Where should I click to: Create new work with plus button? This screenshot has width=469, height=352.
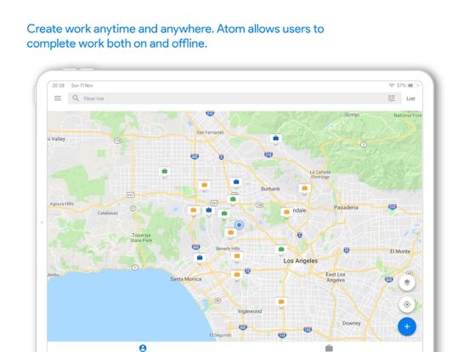(x=407, y=326)
